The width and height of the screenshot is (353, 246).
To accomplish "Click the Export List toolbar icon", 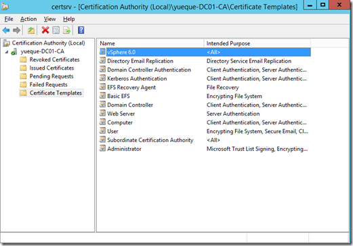I will click(66, 30).
